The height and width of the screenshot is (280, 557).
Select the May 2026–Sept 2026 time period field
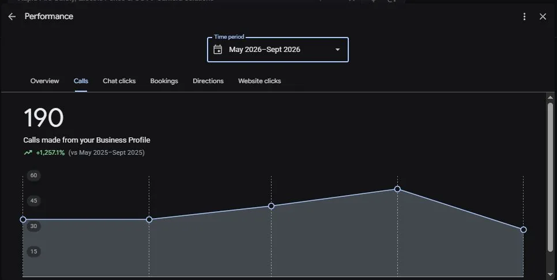278,50
